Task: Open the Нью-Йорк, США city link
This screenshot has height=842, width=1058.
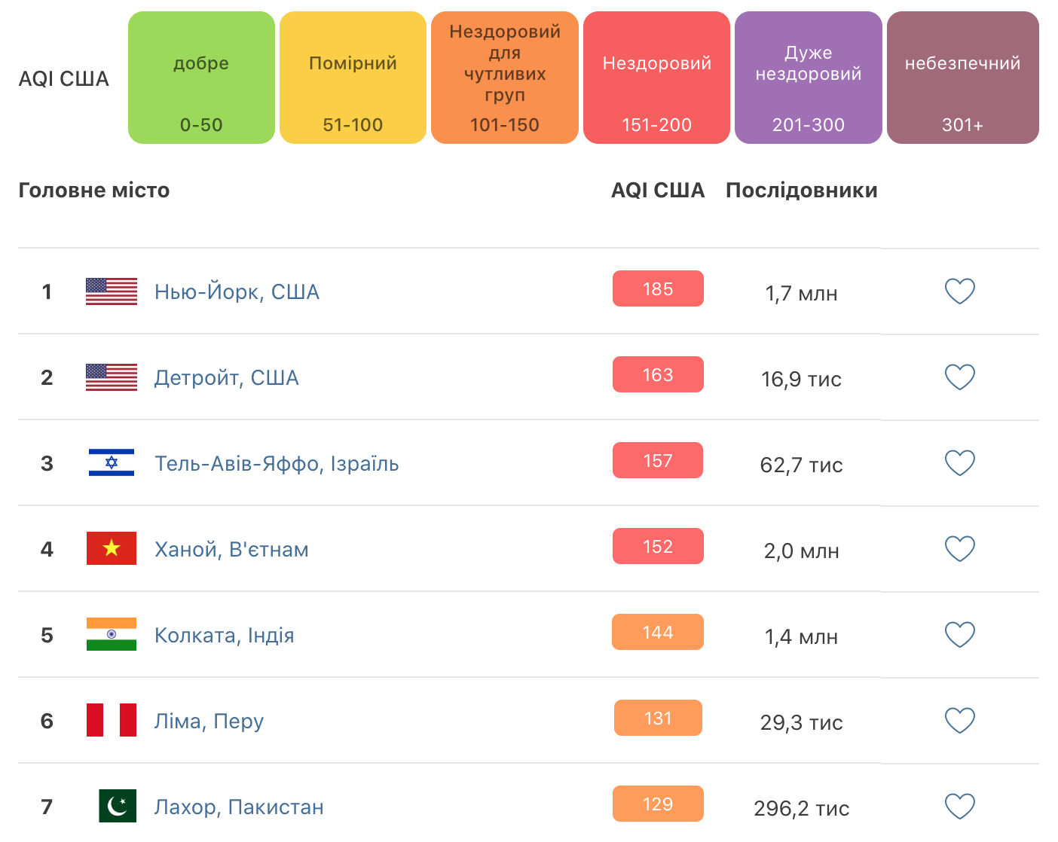Action: (237, 291)
